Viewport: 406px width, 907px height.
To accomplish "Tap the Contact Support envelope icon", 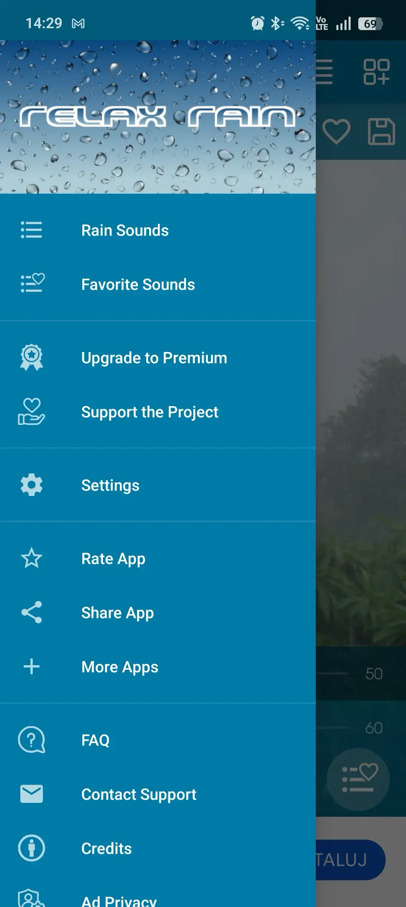I will click(x=32, y=794).
